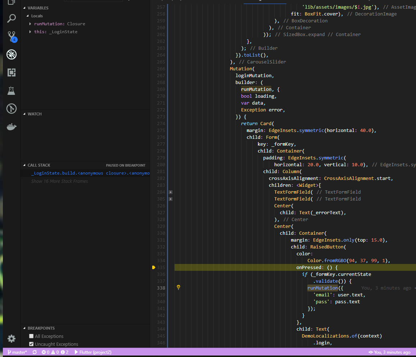This screenshot has height=357, width=416.
Task: Click the master branch indicator in status bar
Action: point(17,352)
